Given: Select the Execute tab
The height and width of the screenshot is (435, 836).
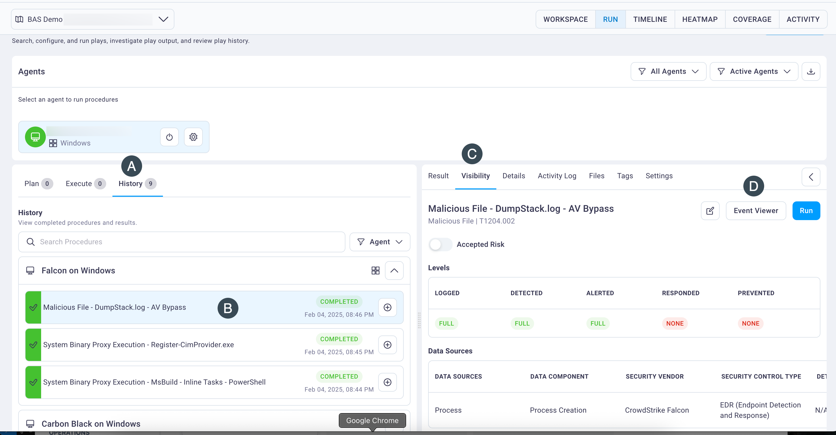Looking at the screenshot, I should pyautogui.click(x=85, y=184).
